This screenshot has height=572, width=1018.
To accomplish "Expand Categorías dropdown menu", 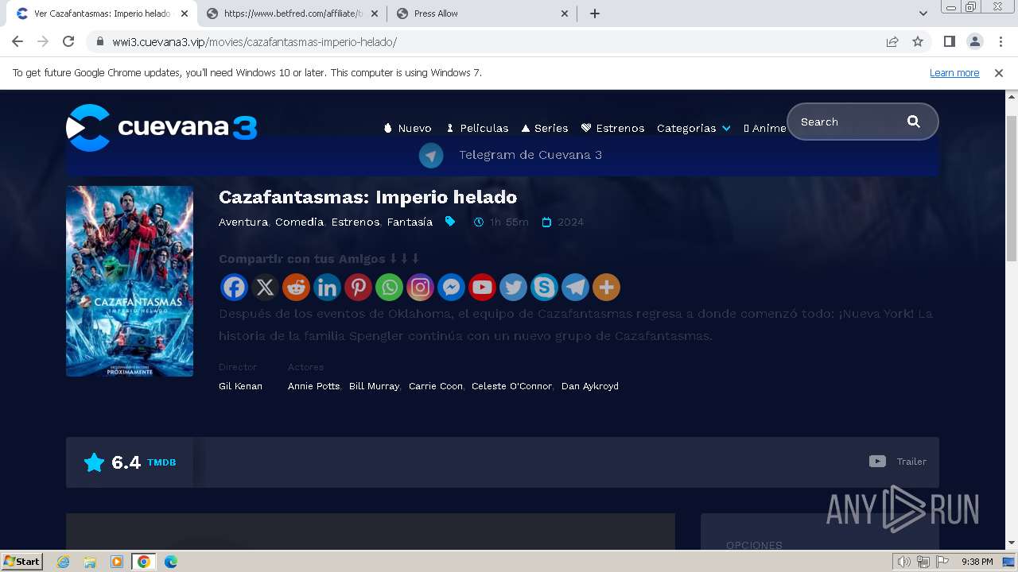I will click(694, 128).
